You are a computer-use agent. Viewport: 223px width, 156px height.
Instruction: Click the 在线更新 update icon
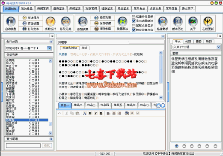click(x=208, y=23)
